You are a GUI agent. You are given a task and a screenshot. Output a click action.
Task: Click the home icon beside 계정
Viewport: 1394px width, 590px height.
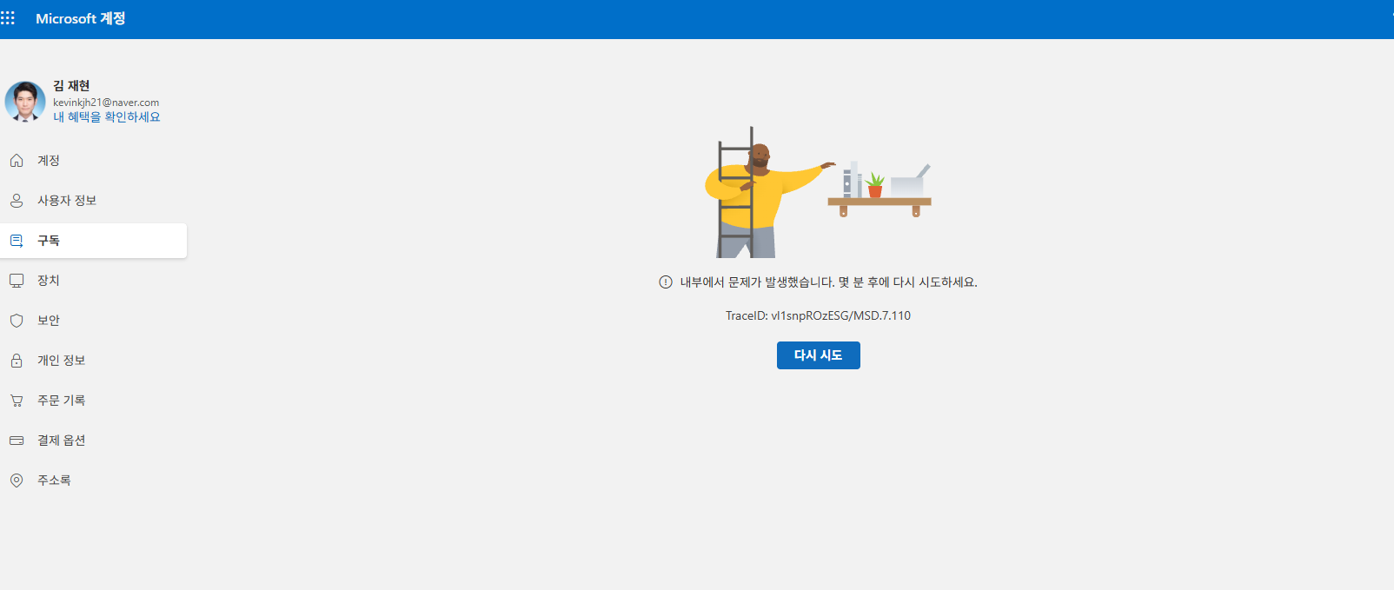(x=17, y=161)
